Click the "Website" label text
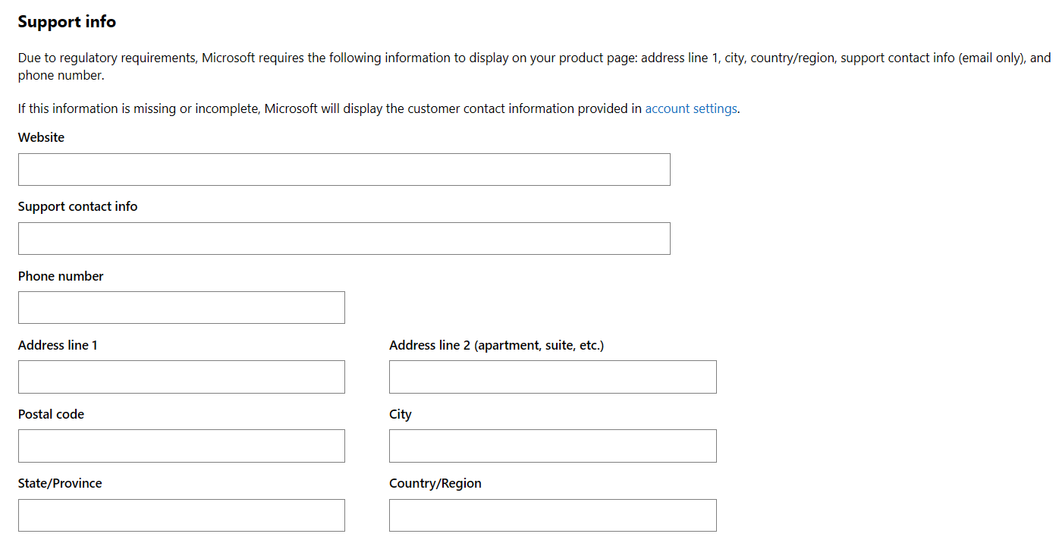 pos(41,137)
